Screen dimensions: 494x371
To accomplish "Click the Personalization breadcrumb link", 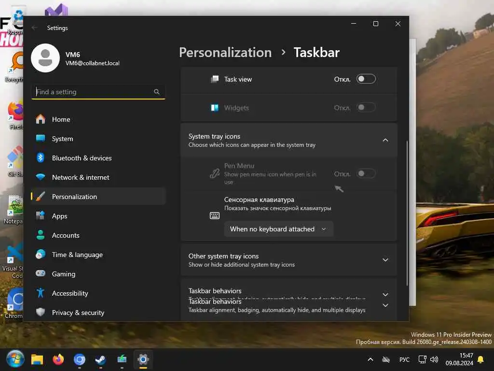I will 225,52.
